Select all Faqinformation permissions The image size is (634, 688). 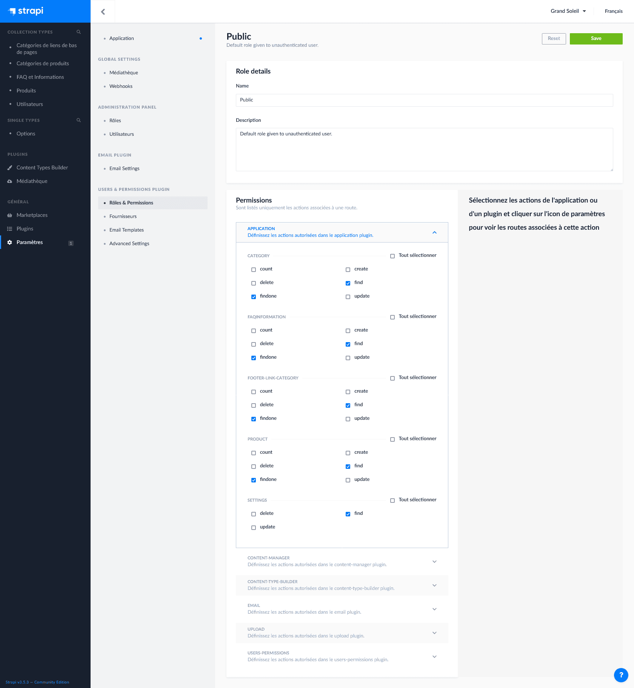pyautogui.click(x=392, y=317)
